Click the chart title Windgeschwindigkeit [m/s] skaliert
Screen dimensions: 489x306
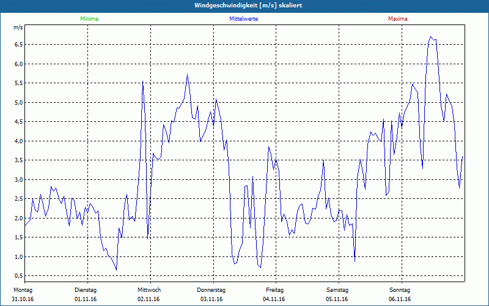pyautogui.click(x=248, y=6)
